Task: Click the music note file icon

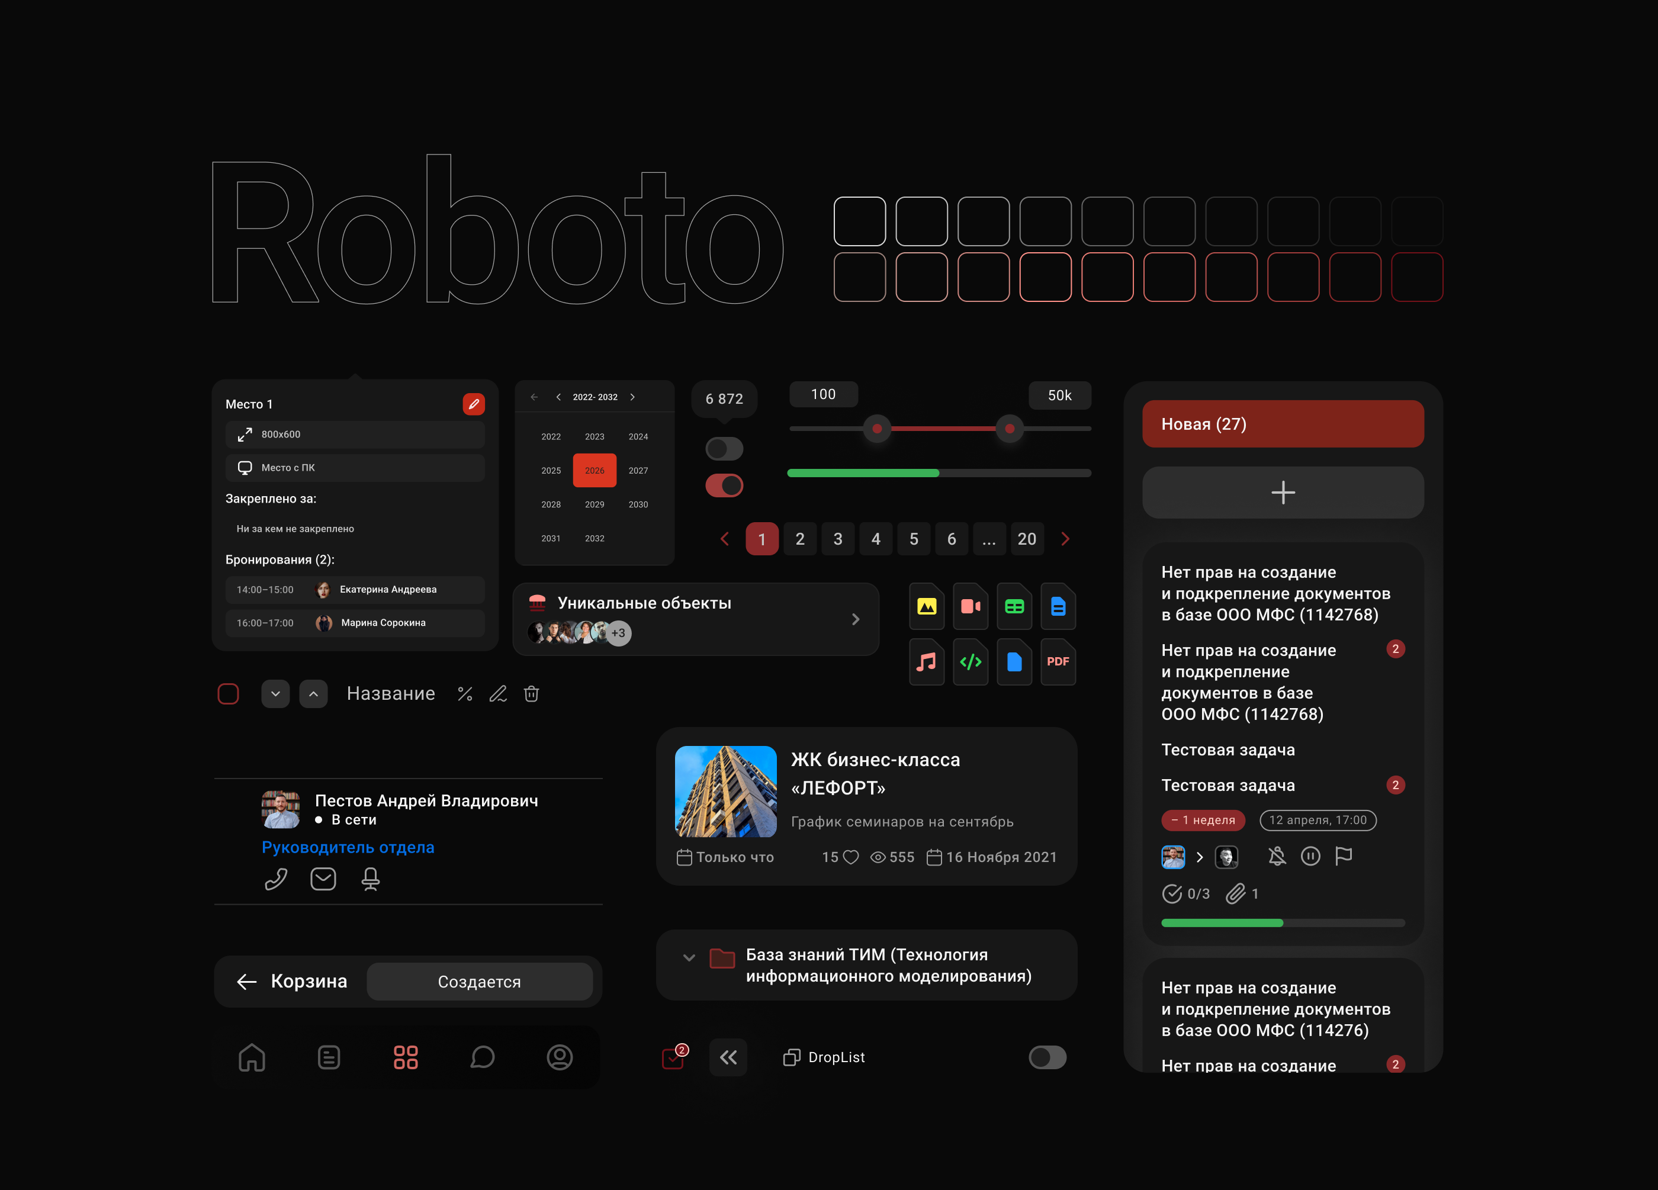Action: coord(926,661)
